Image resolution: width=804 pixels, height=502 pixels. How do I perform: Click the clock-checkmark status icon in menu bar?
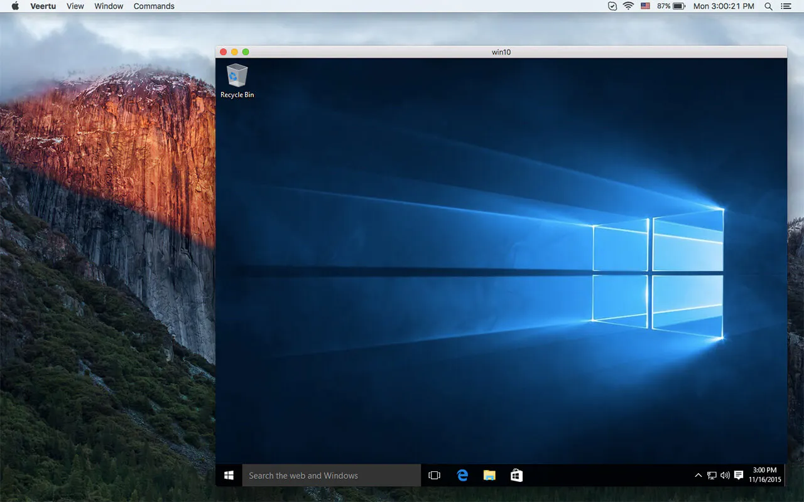click(612, 6)
